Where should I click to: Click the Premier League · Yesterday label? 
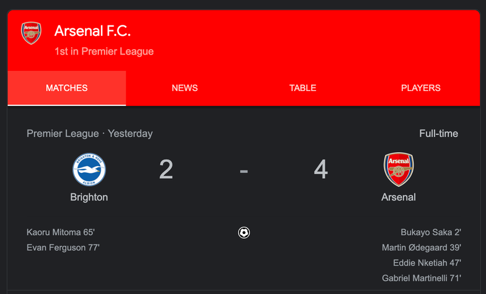[89, 133]
